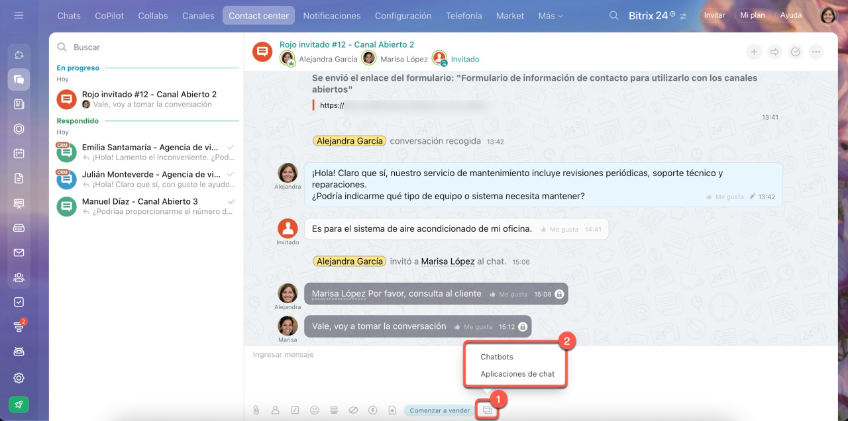Open the calendar icon in left sidebar
This screenshot has height=421, width=848.
[19, 154]
